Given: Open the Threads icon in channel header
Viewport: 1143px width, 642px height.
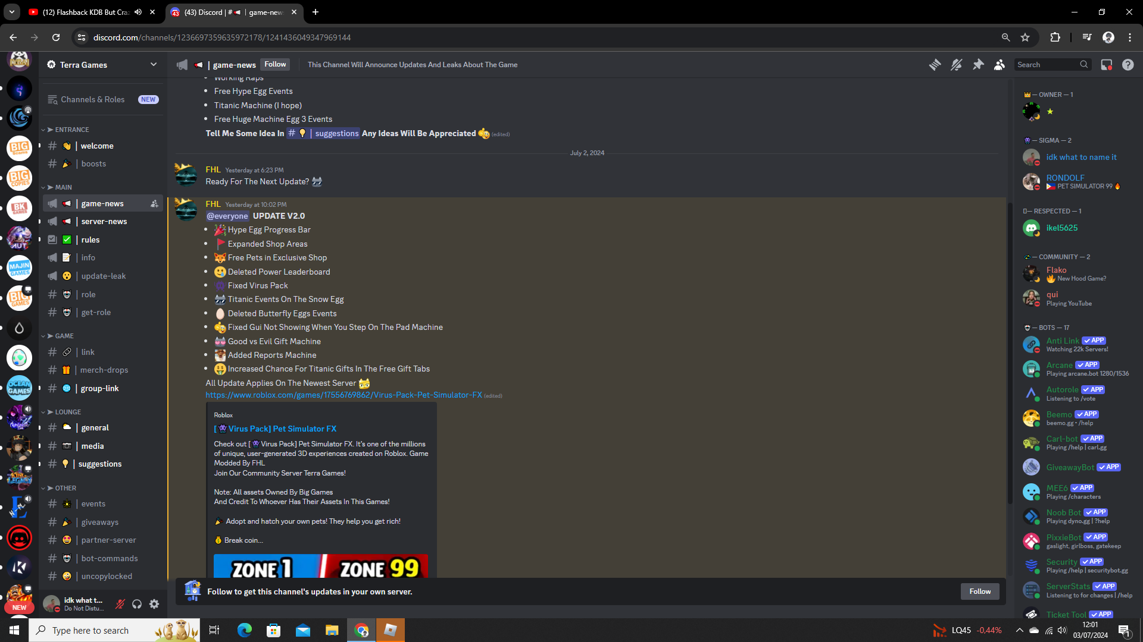Looking at the screenshot, I should click(x=935, y=65).
